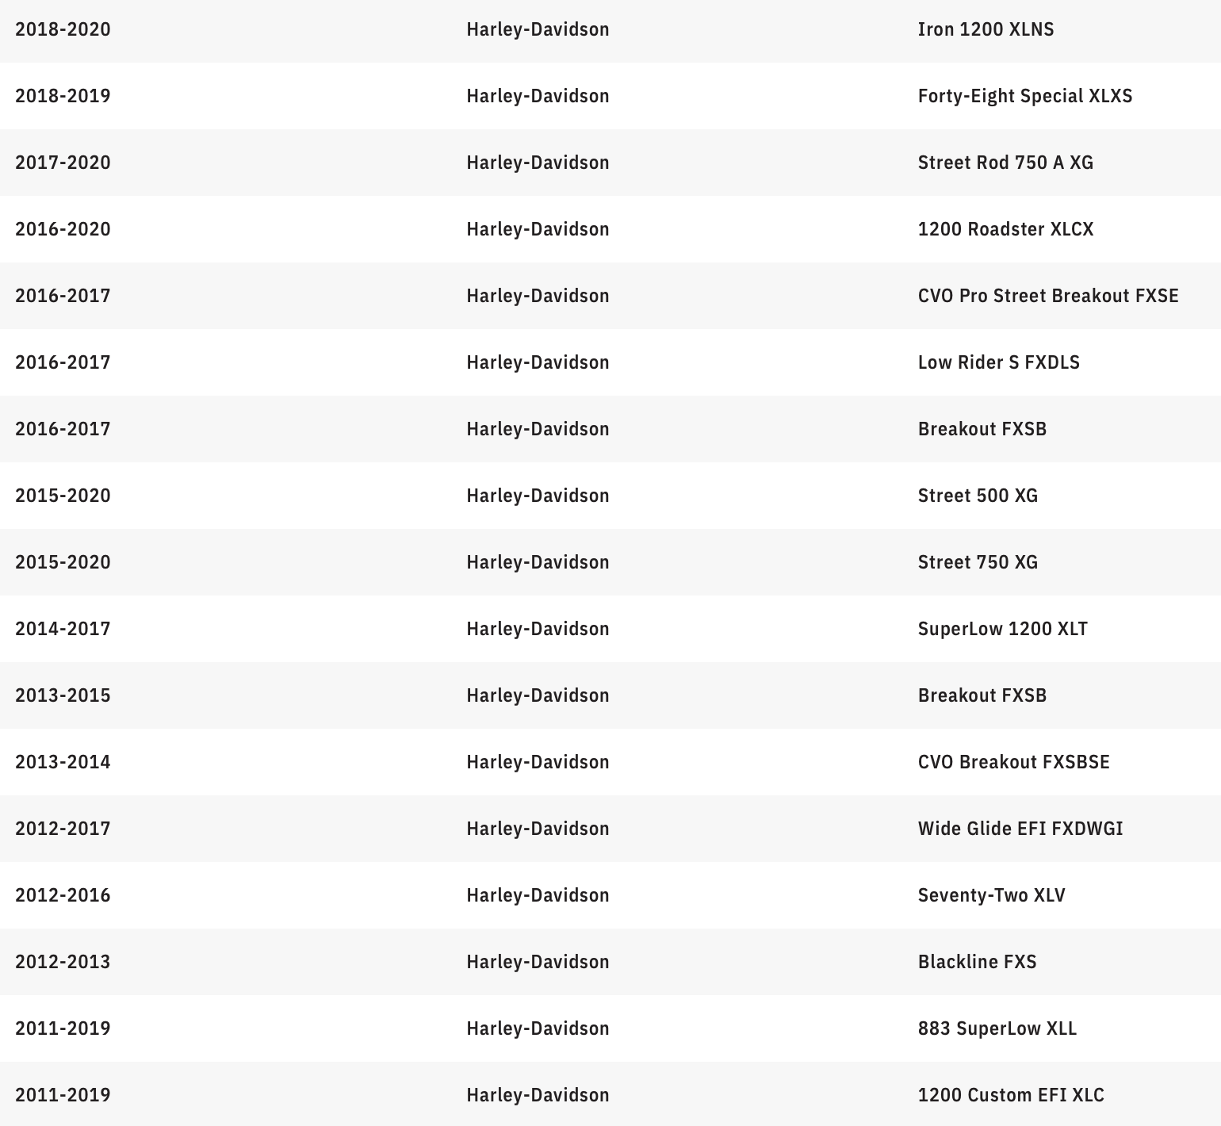The width and height of the screenshot is (1221, 1126).
Task: Click the CVO Breakout FXSBSE entry
Action: coord(1013,763)
